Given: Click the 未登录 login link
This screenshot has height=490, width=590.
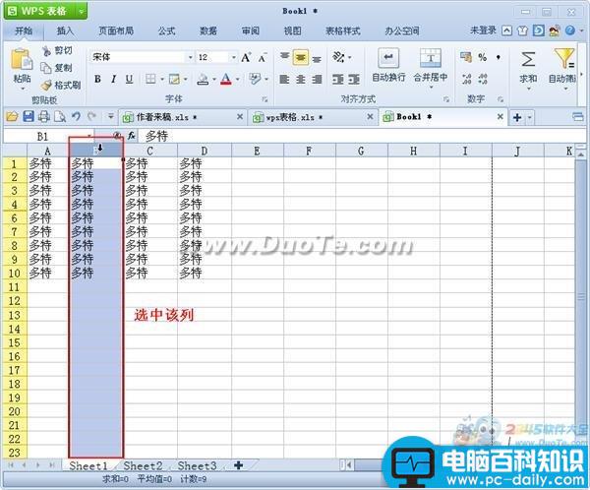Looking at the screenshot, I should tap(483, 31).
